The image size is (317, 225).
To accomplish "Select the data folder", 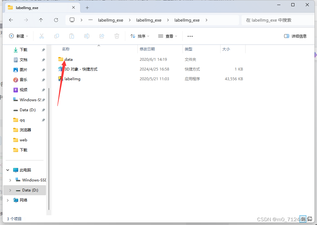I will 69,60.
